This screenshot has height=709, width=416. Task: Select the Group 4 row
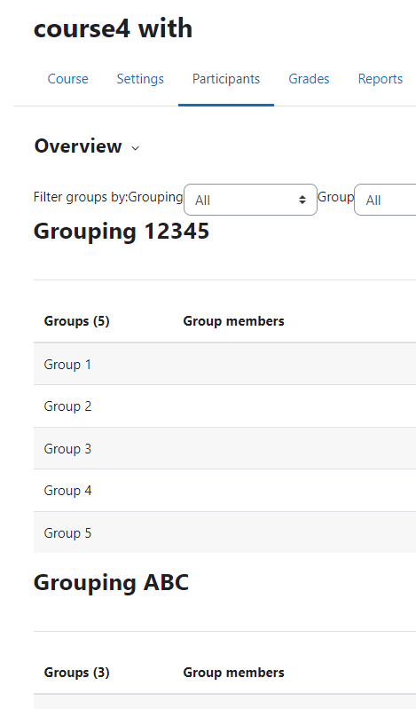(x=224, y=491)
